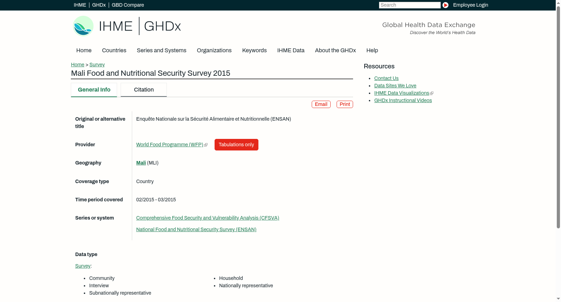Screen dimensions: 561x302
Task: Open Comprehensive Food Security and Vulnerability Analysis link
Action: click(208, 218)
